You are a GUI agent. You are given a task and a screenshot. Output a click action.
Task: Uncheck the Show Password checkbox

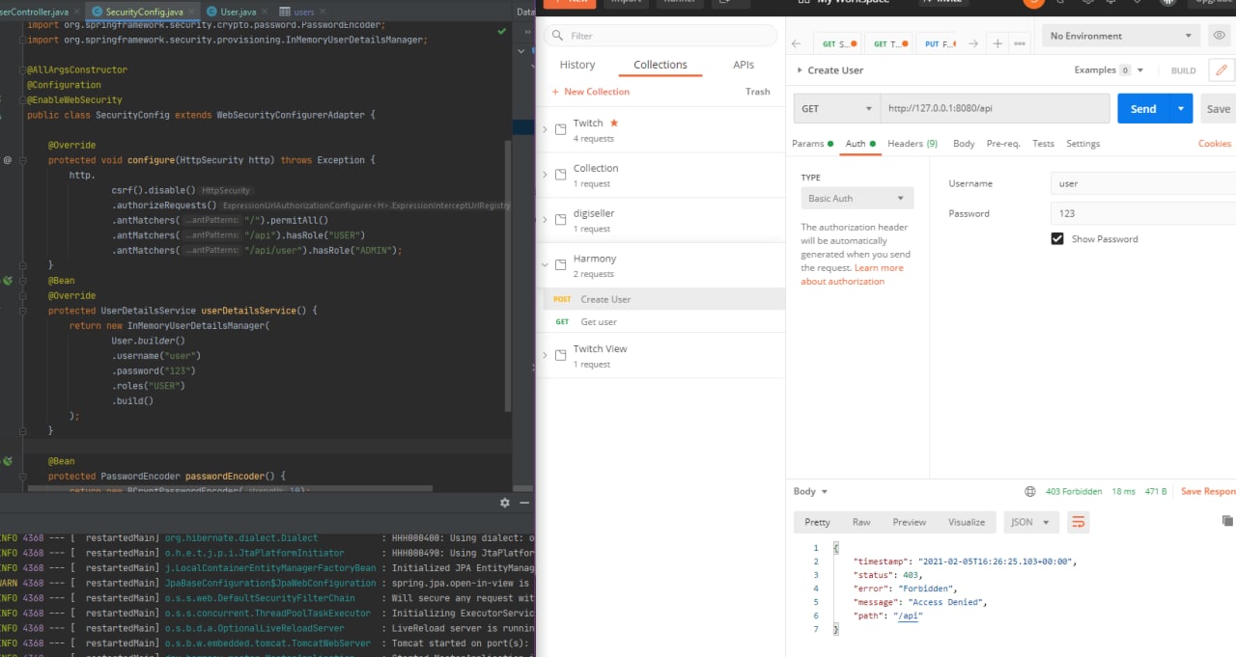pos(1057,238)
